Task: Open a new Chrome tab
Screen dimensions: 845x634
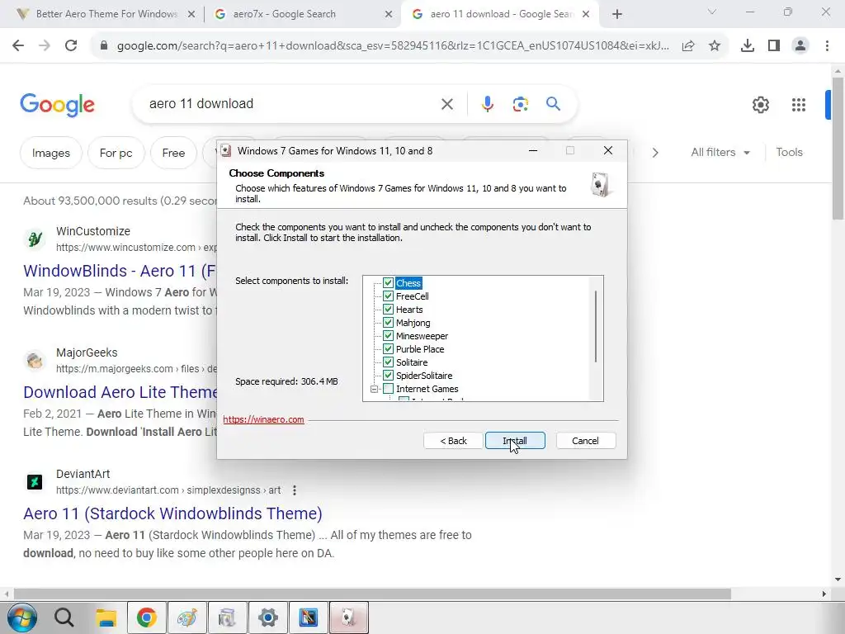Action: (x=617, y=15)
